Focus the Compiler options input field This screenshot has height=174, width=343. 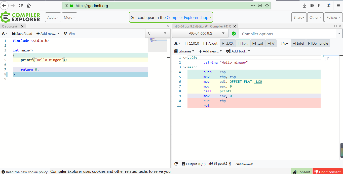[x=287, y=34]
